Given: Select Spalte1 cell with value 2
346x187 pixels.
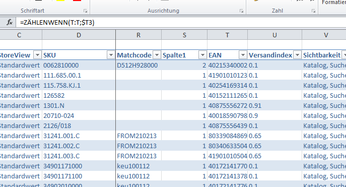Looking at the screenshot, I should (x=184, y=66).
